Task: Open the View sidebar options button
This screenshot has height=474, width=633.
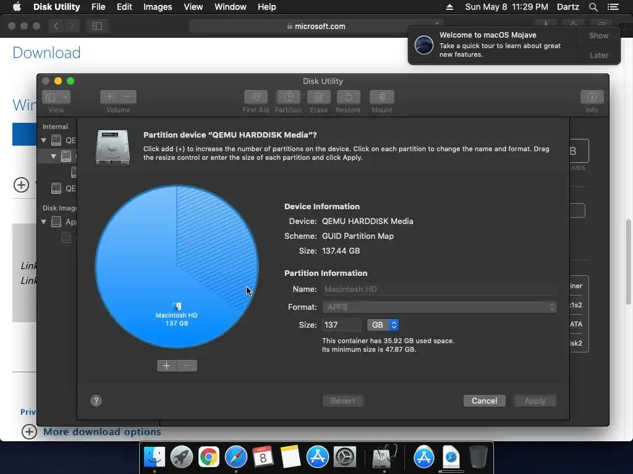Action: coord(56,97)
